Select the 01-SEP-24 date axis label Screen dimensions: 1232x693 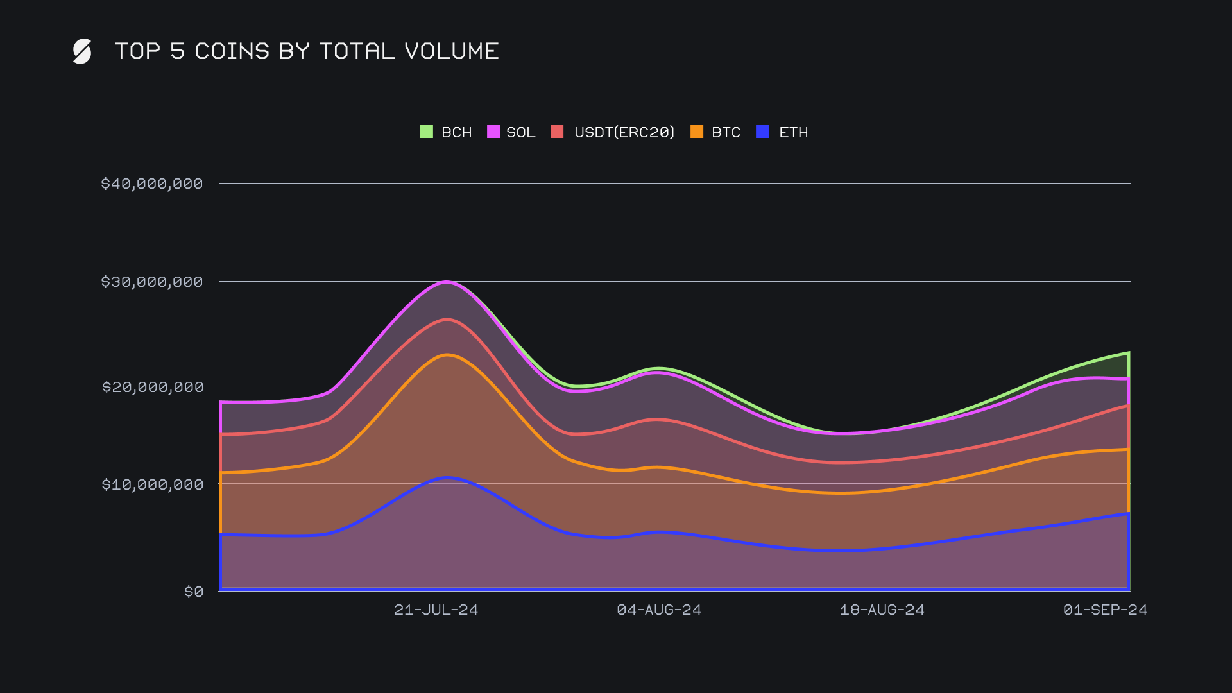(1105, 610)
